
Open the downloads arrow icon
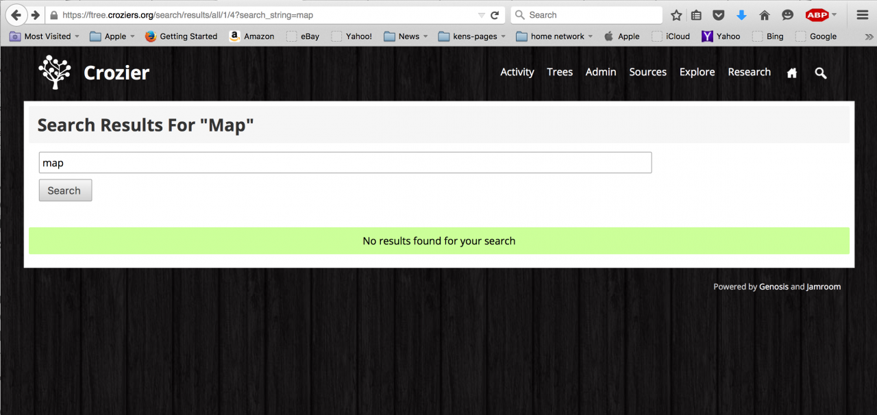click(x=741, y=15)
